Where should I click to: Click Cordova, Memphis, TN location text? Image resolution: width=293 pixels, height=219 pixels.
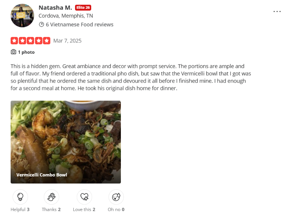point(67,16)
